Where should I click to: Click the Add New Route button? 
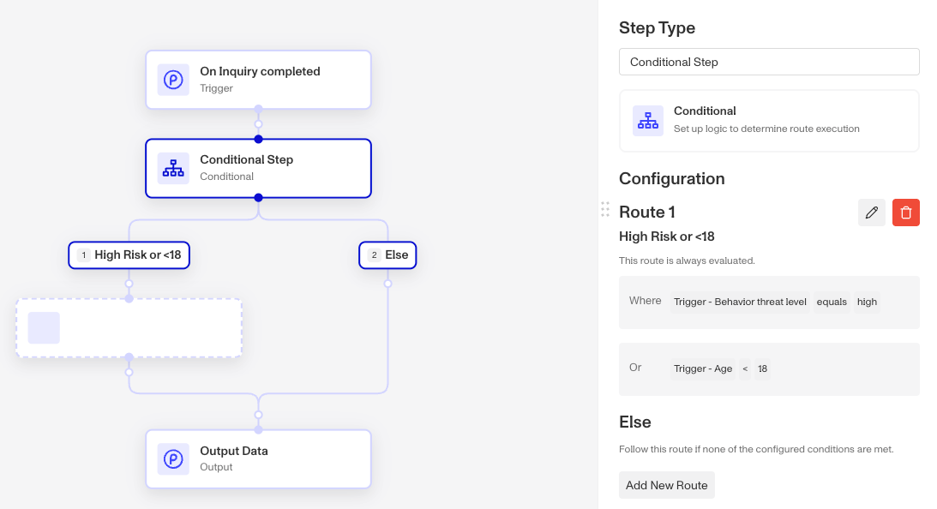tap(666, 485)
